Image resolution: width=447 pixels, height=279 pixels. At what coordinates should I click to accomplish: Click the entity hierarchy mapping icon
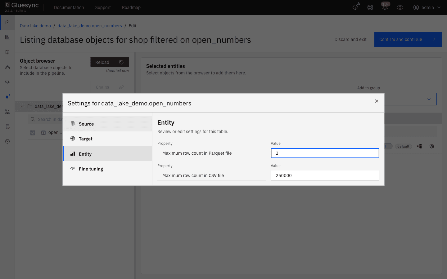419,146
